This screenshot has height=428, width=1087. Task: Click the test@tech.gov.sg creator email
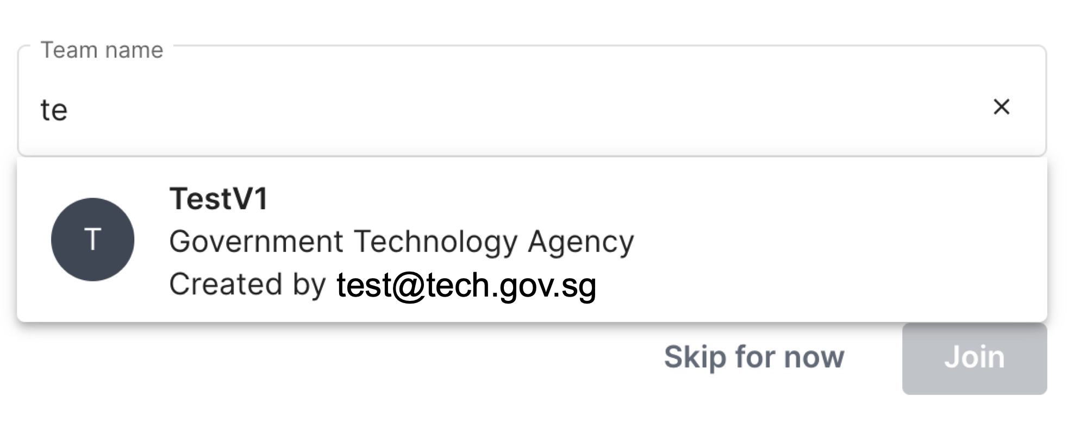466,285
